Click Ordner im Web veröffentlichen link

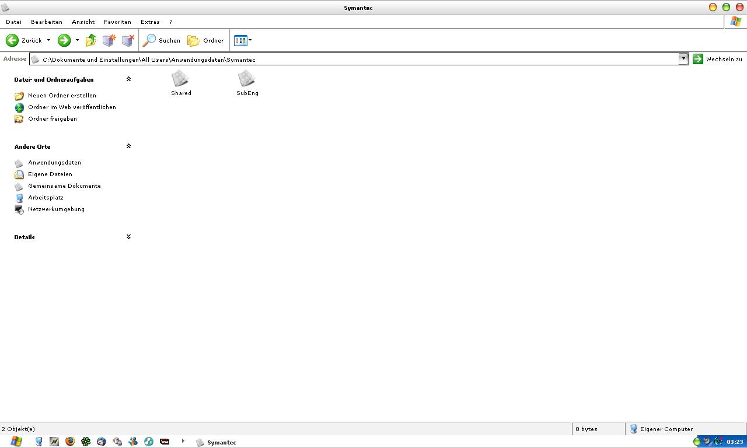pos(72,107)
